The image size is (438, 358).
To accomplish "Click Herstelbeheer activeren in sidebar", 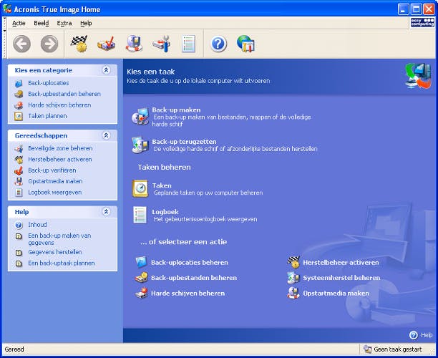I will pos(60,159).
